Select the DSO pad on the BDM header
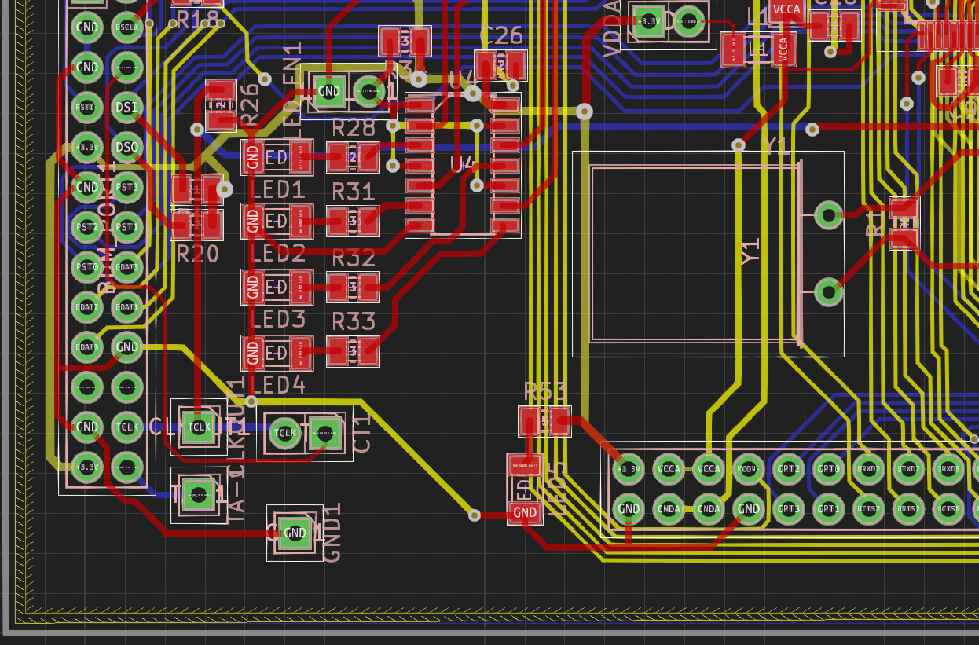The height and width of the screenshot is (645, 979). click(x=126, y=147)
